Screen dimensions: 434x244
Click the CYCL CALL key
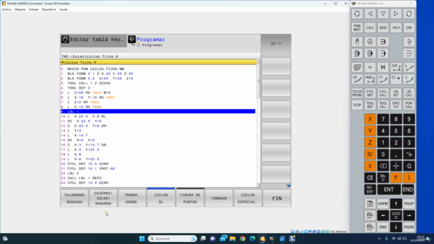point(383,94)
